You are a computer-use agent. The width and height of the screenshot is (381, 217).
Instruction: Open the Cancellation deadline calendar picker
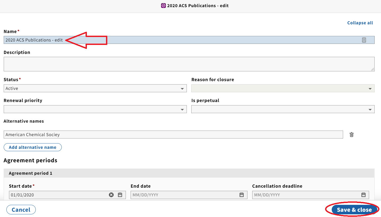pyautogui.click(x=364, y=195)
